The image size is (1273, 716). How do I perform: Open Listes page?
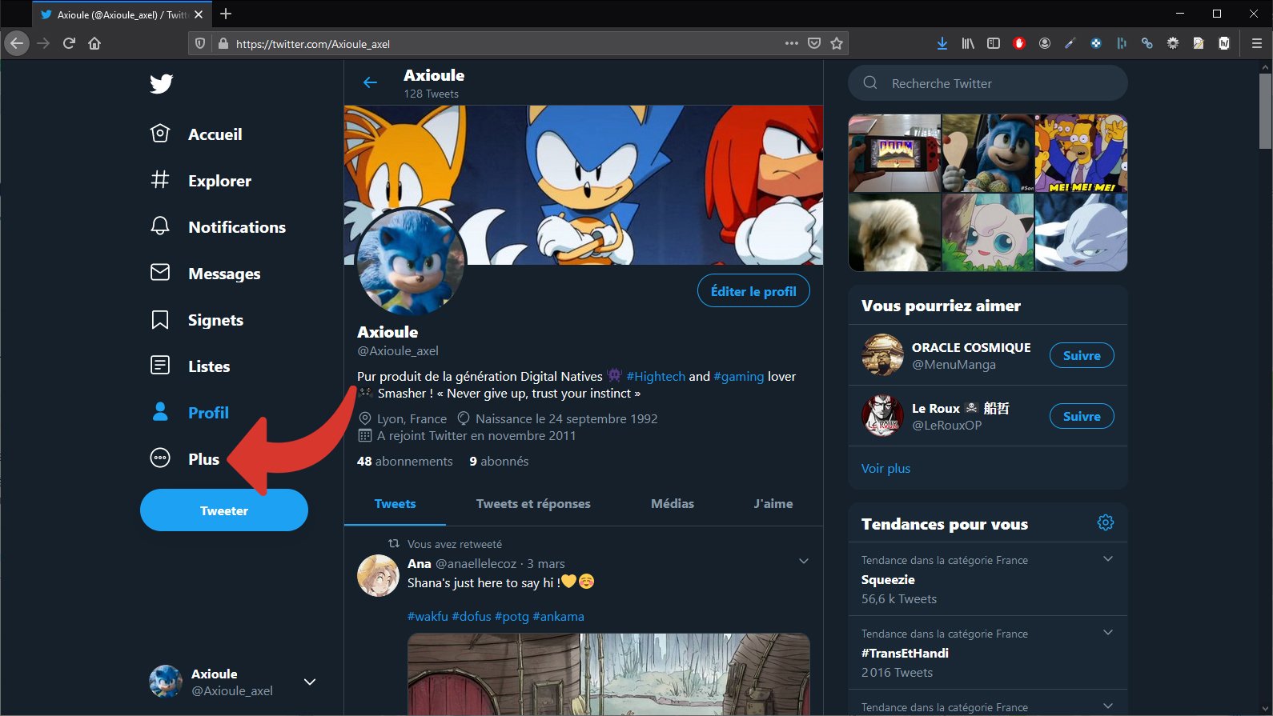pos(190,366)
